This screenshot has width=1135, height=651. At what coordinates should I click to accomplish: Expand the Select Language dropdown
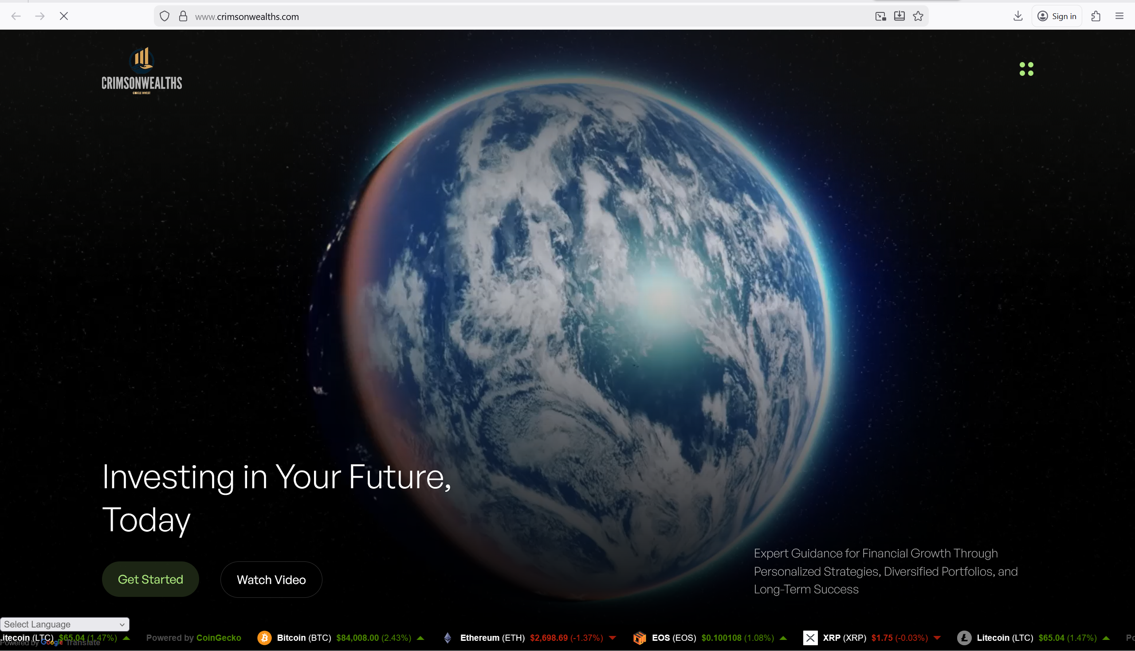click(65, 624)
